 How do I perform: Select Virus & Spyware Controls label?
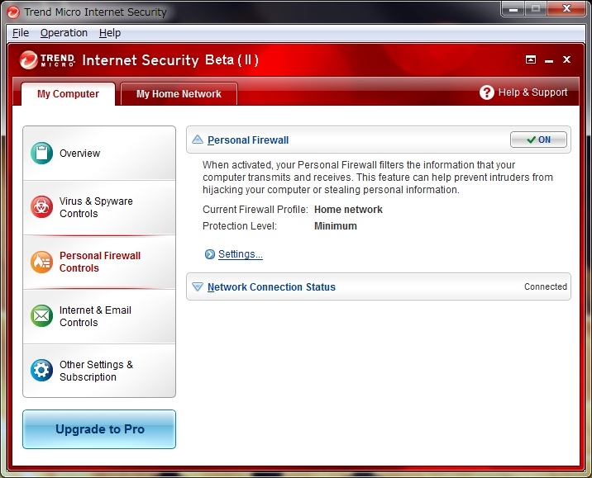[96, 207]
